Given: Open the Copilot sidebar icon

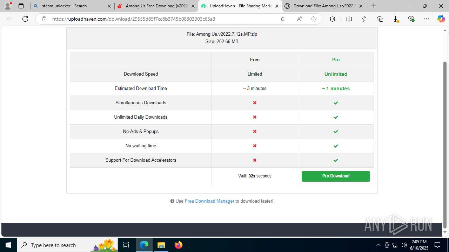Looking at the screenshot, I should [441, 19].
